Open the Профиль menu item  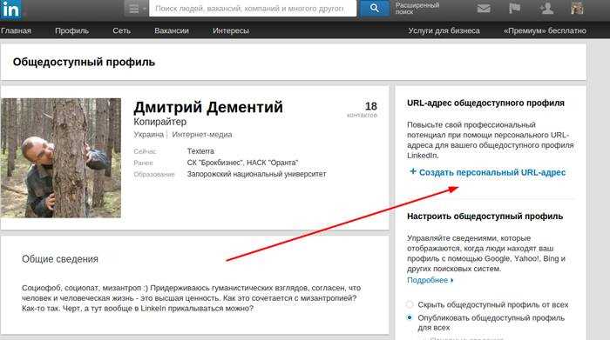(x=72, y=30)
